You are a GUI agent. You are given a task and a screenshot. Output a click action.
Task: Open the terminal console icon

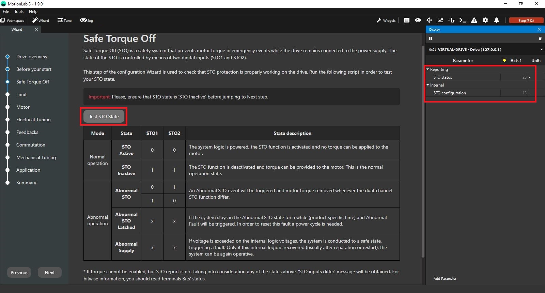(463, 20)
